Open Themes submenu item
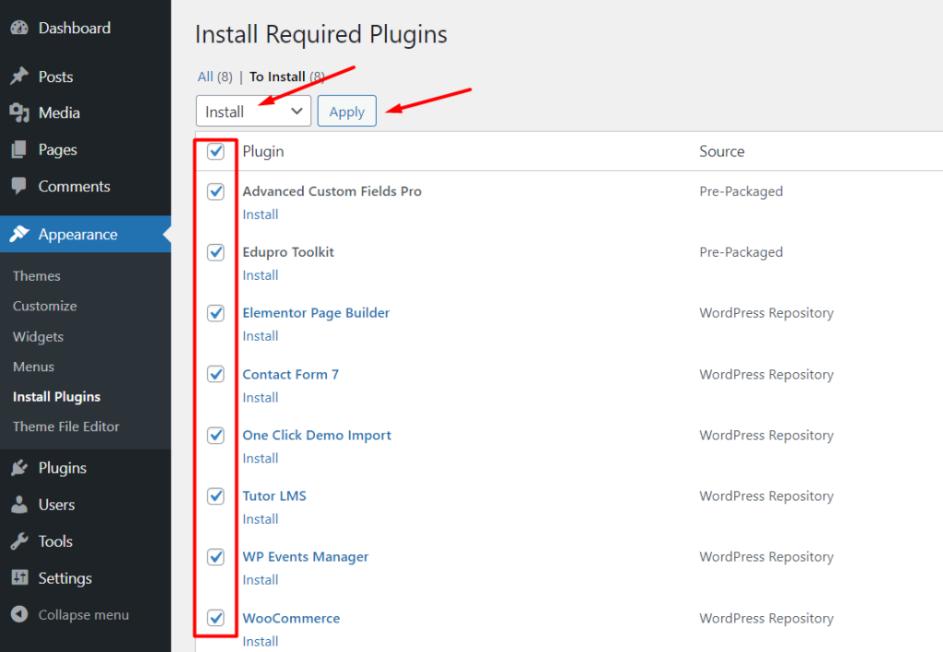943x652 pixels. click(37, 276)
